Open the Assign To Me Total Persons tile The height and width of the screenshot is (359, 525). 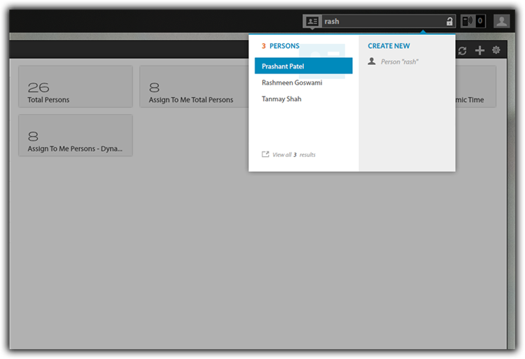click(x=194, y=87)
